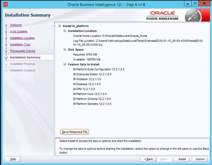Select BI Publisher 12.2.1.0.0 entry
This screenshot has height=165, width=212.
(x=87, y=79)
